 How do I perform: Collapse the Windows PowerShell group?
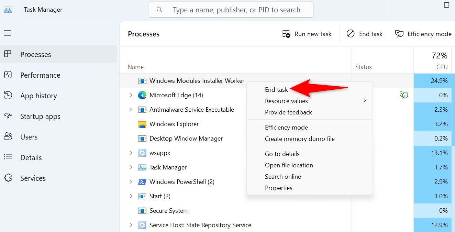(131, 181)
